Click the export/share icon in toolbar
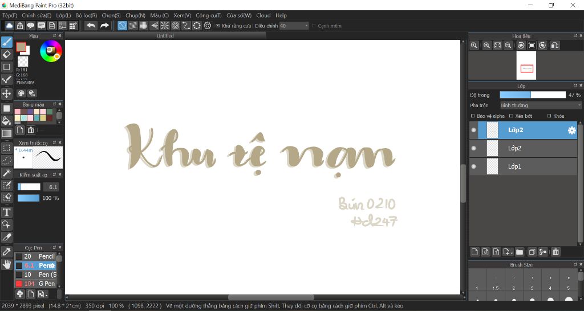Image resolution: width=584 pixels, height=311 pixels. 20,26
